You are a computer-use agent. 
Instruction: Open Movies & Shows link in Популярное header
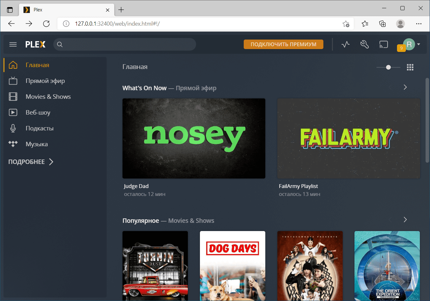191,221
